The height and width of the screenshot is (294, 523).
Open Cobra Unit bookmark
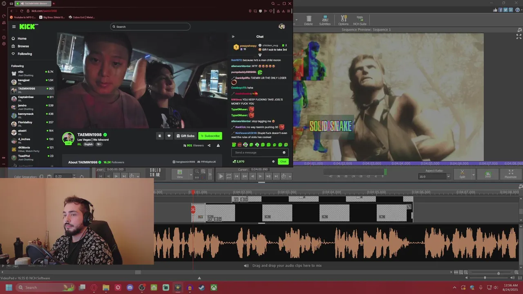coord(82,17)
